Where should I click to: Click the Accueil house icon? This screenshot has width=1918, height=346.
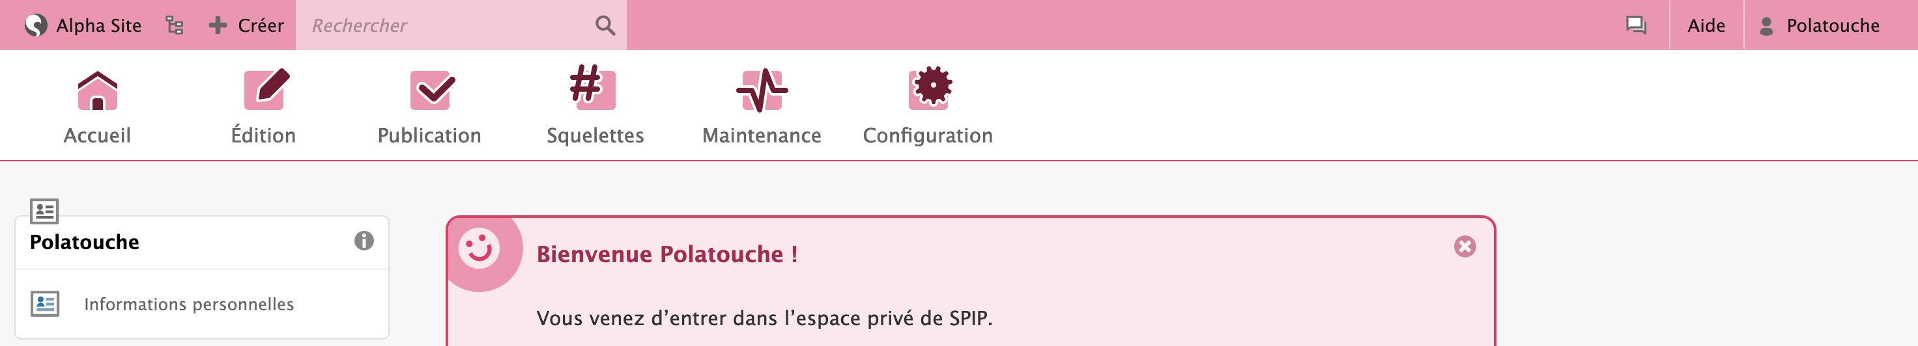[x=98, y=90]
